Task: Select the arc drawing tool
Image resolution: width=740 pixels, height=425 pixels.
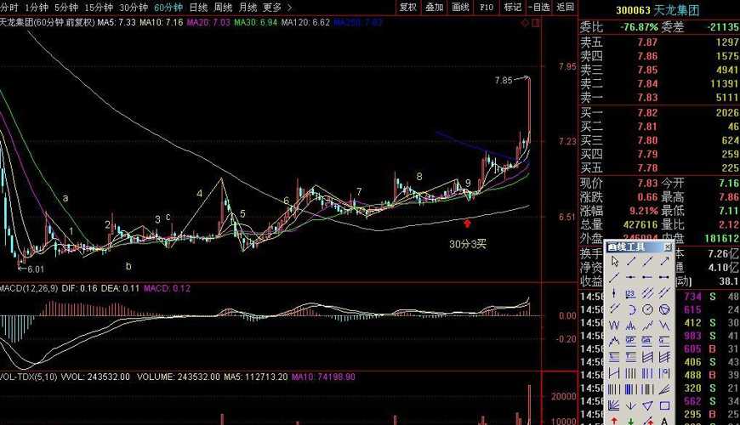Action: (x=630, y=309)
